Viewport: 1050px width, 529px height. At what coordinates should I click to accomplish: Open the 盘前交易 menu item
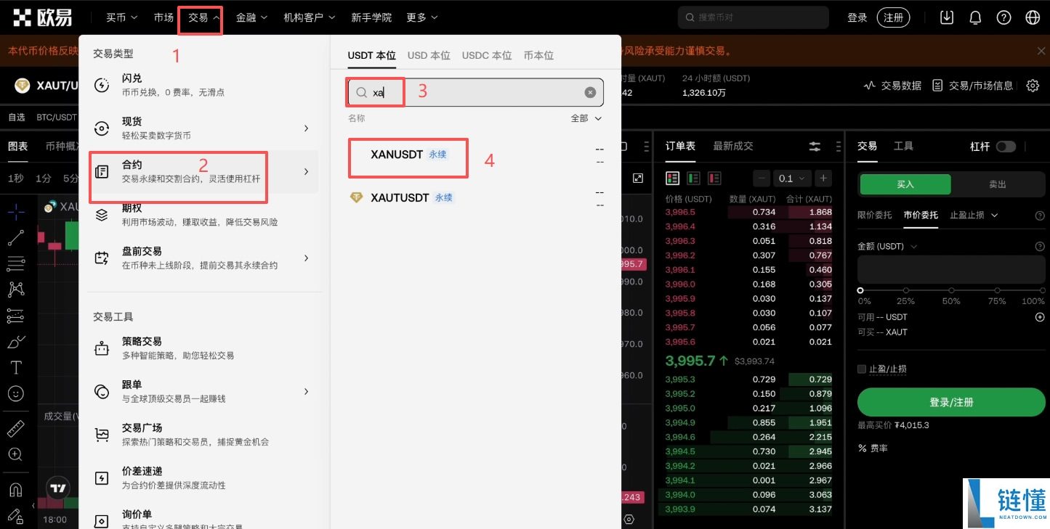[203, 258]
